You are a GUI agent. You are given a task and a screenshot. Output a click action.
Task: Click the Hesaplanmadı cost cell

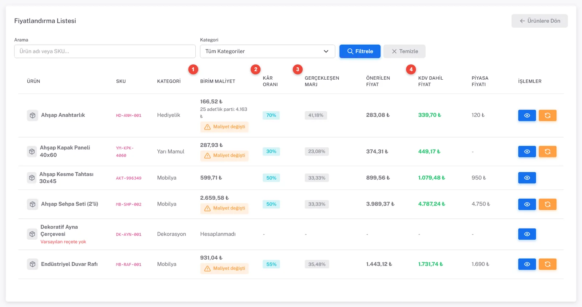coord(218,234)
